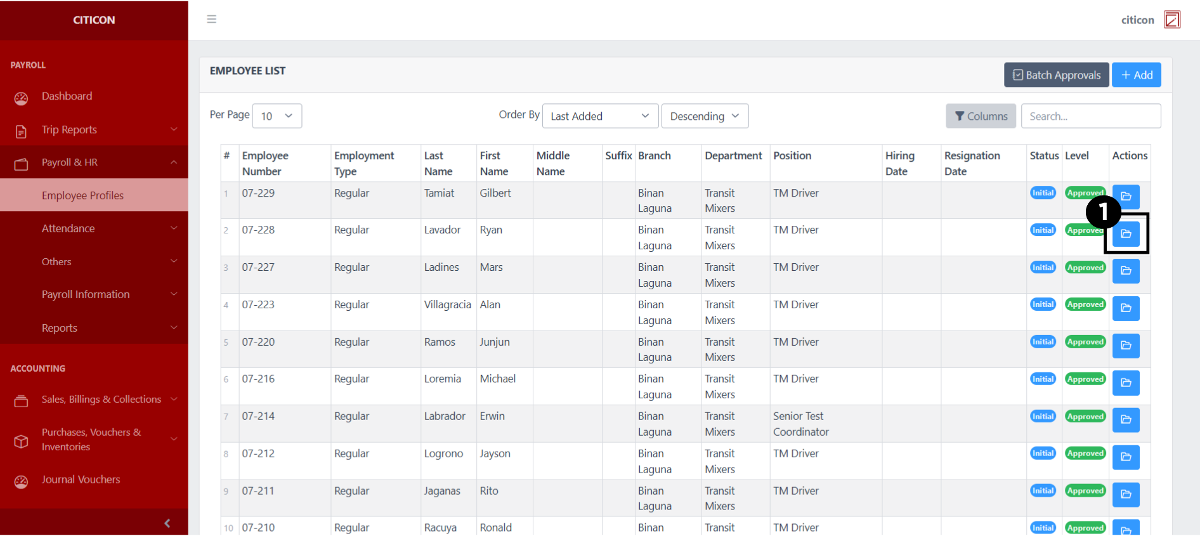Viewport: 1200px width, 536px height.
Task: Change the Descending sort direction dropdown
Action: point(704,116)
